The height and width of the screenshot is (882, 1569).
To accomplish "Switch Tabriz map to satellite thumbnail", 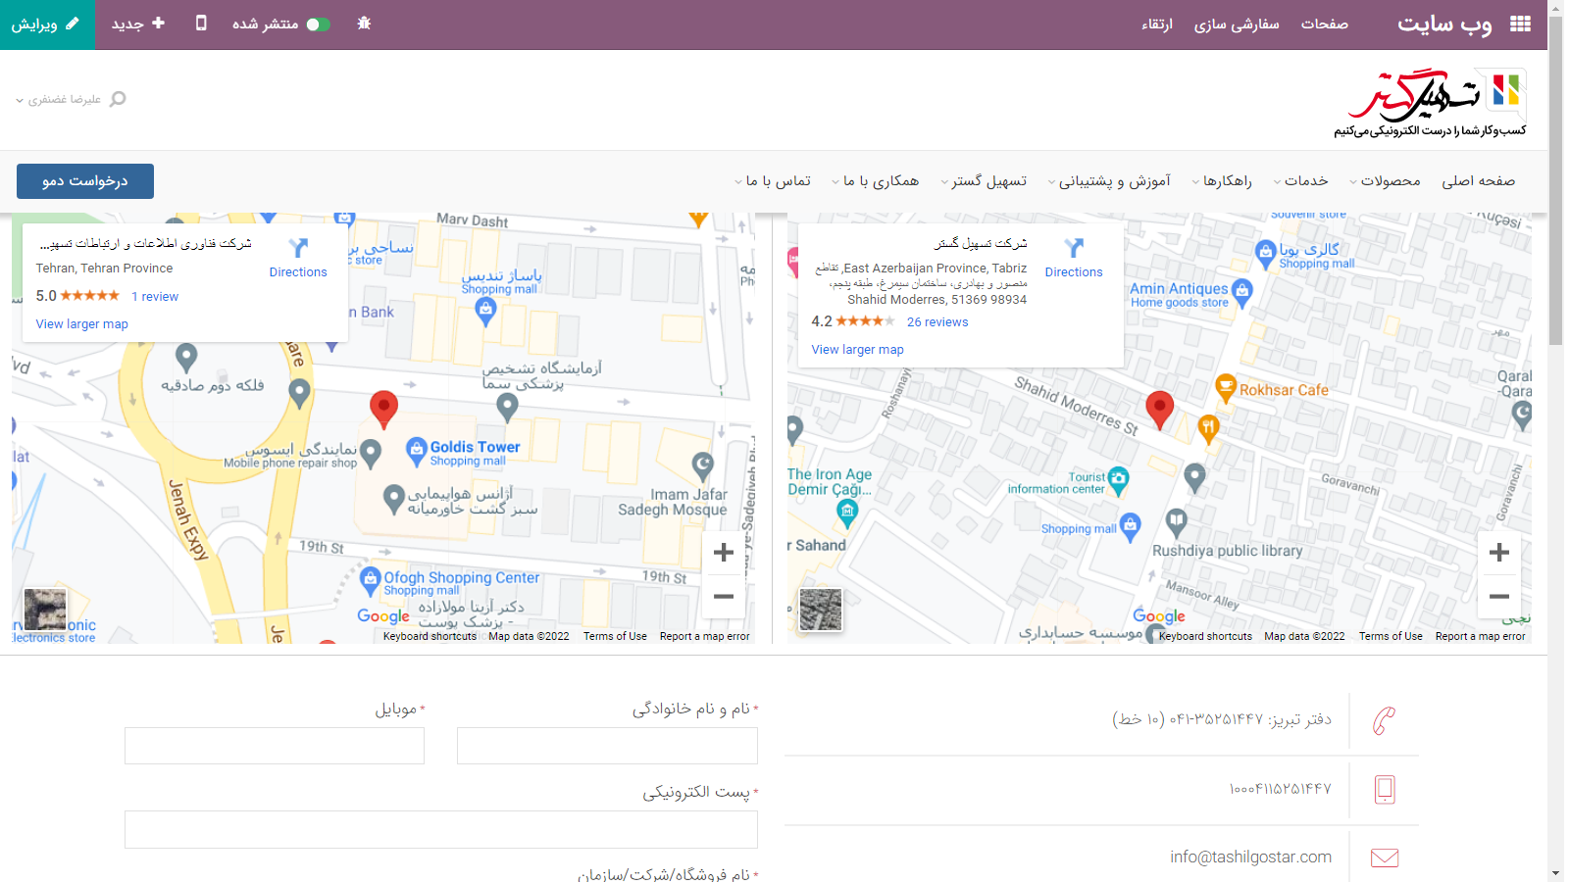I will (821, 610).
